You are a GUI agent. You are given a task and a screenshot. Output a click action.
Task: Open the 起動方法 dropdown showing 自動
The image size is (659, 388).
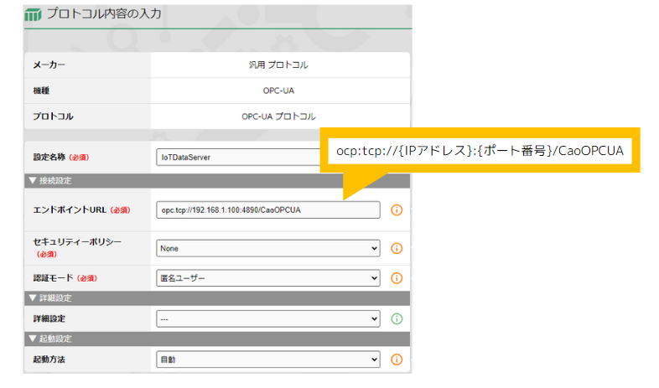point(268,360)
